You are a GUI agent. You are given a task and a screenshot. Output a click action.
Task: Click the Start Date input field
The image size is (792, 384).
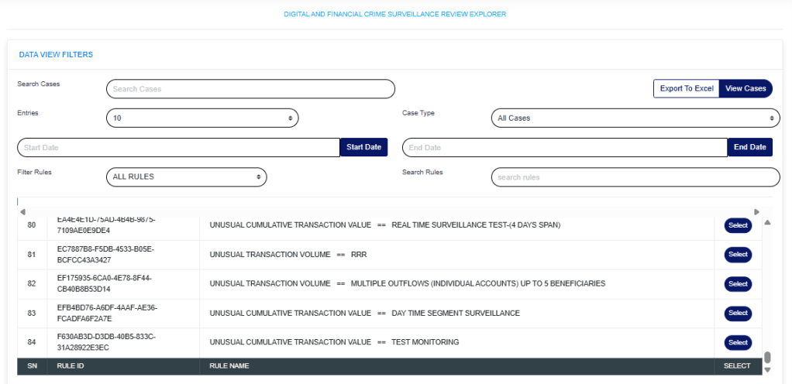pyautogui.click(x=178, y=147)
